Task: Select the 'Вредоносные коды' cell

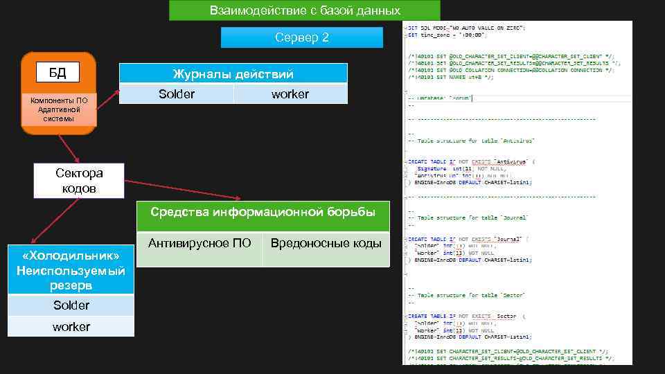Action: (326, 249)
